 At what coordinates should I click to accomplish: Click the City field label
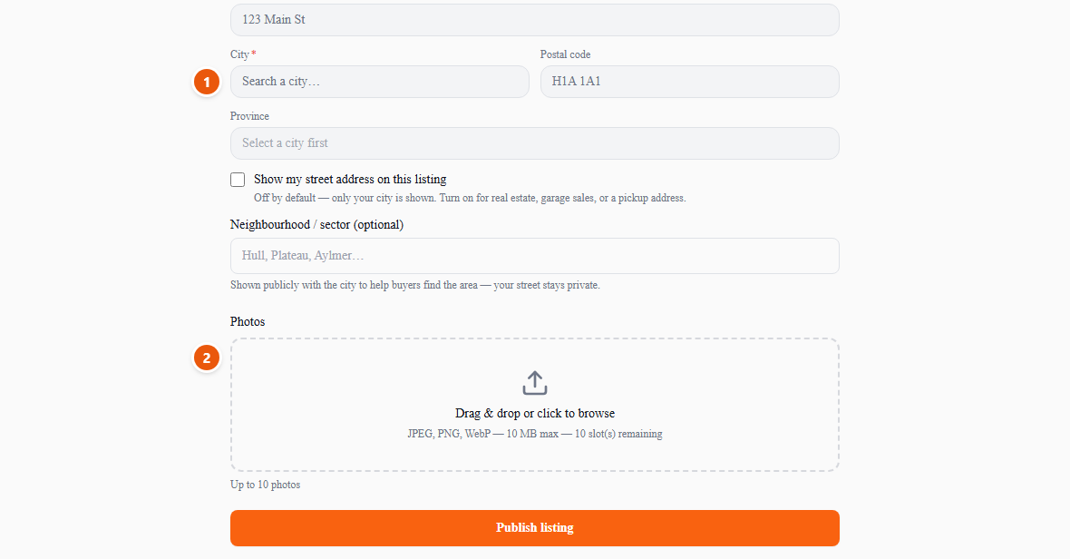pyautogui.click(x=239, y=54)
